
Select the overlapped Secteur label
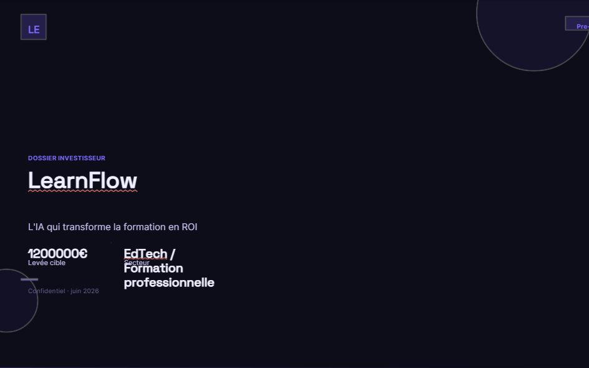(137, 263)
